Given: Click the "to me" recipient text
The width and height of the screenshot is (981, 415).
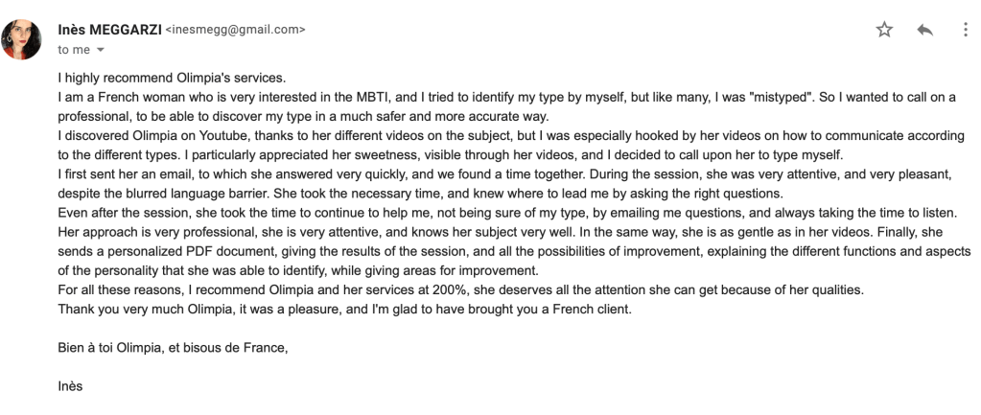Looking at the screenshot, I should [x=74, y=50].
